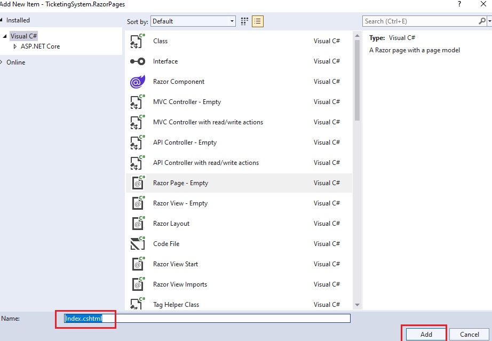Pick the Razor View Start icon
The image size is (492, 341).
coord(138,264)
